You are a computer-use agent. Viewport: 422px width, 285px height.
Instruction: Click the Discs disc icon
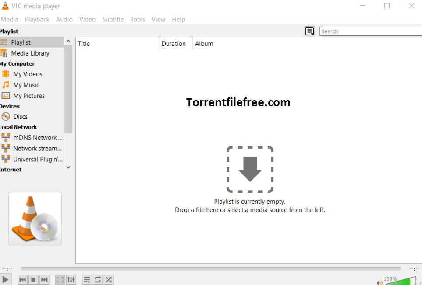[6, 116]
